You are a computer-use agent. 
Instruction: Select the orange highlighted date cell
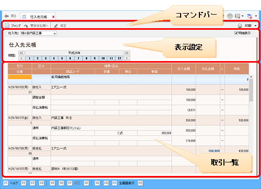(20, 77)
